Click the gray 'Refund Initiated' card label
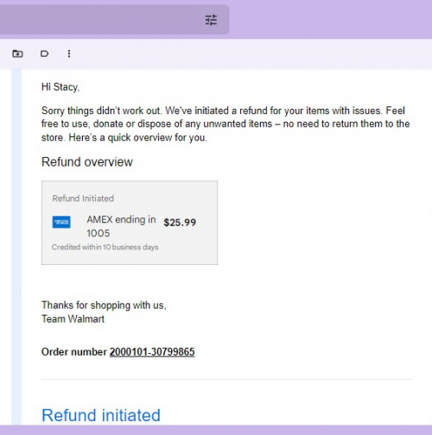This screenshot has width=432, height=435. [83, 199]
